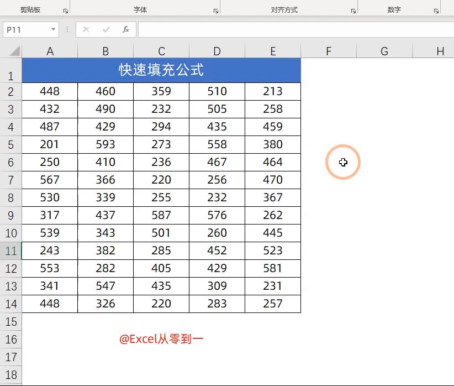Select cell A2 containing 448
The image size is (454, 386).
coord(49,91)
